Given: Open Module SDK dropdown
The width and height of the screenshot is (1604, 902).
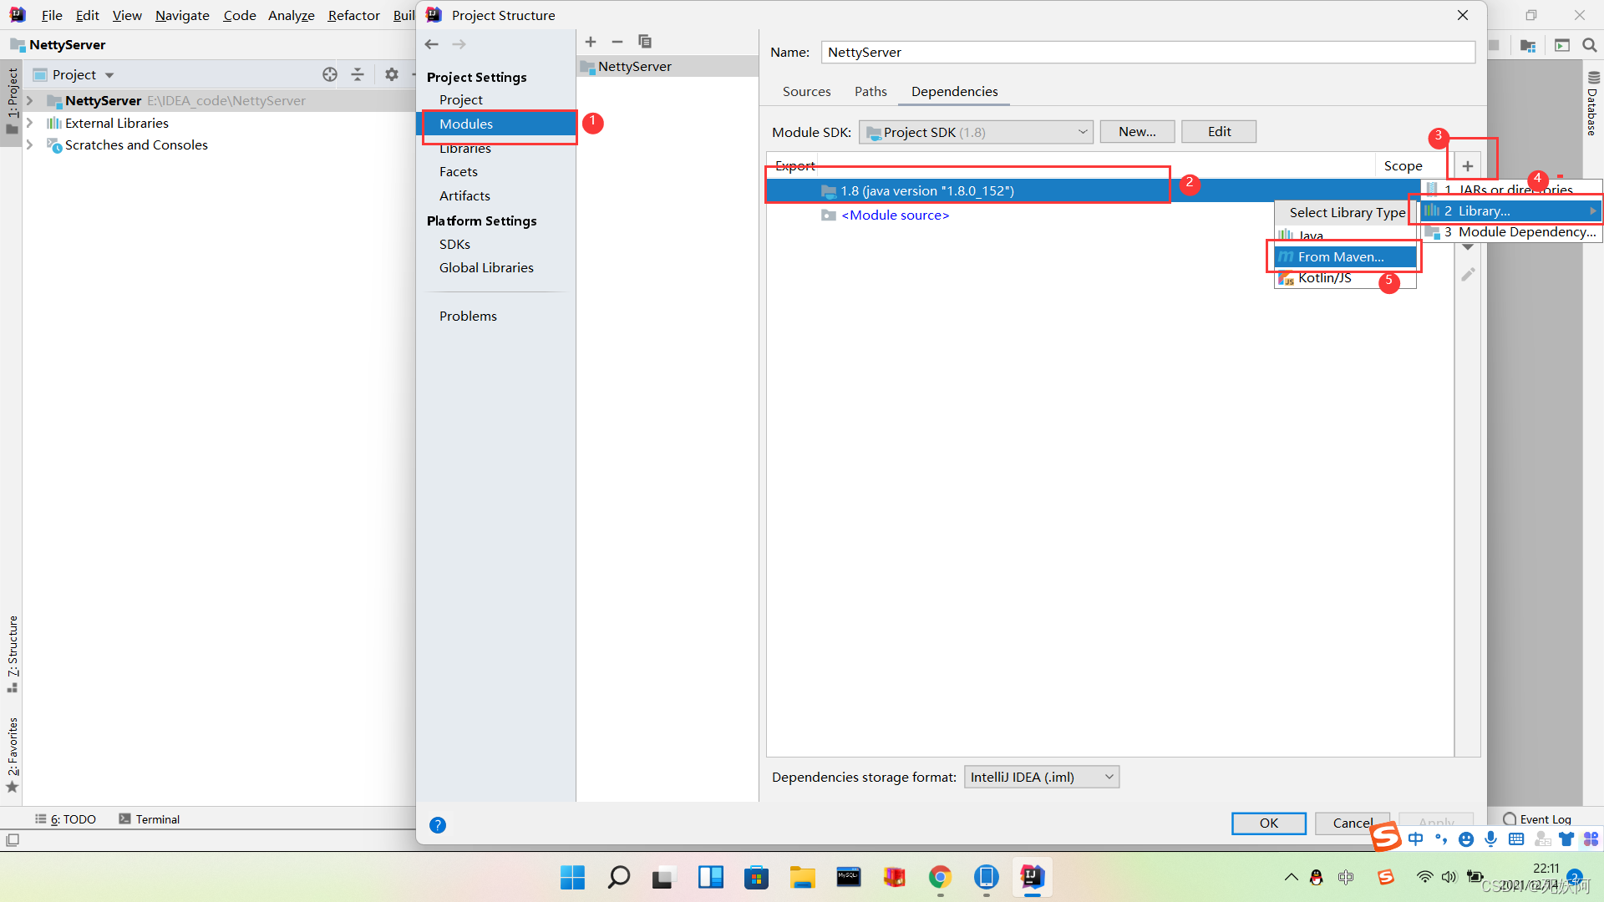Looking at the screenshot, I should [x=976, y=132].
